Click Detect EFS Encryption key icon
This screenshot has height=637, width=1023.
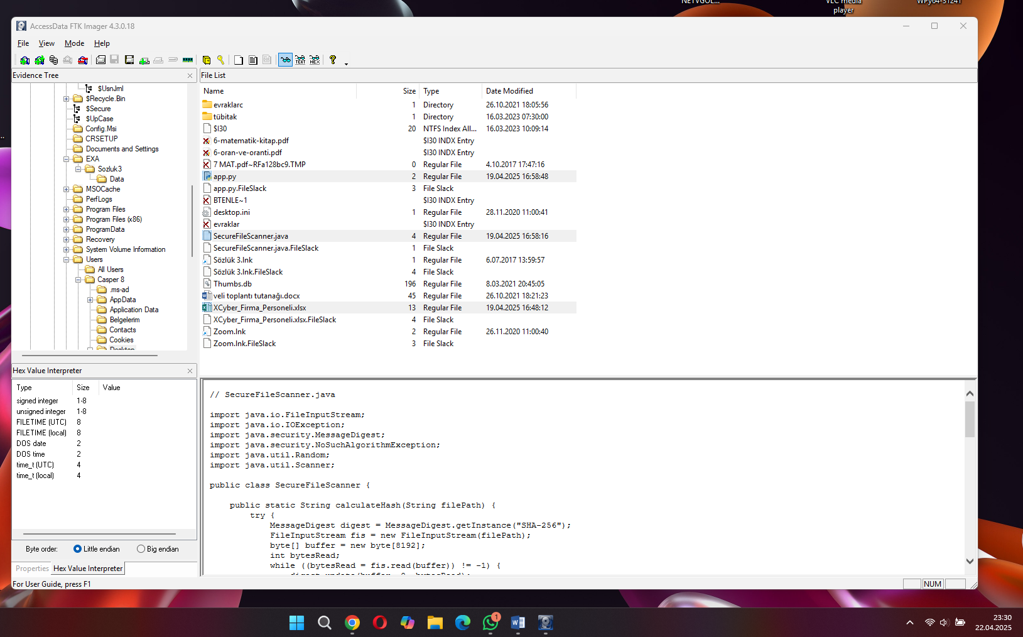tap(221, 60)
